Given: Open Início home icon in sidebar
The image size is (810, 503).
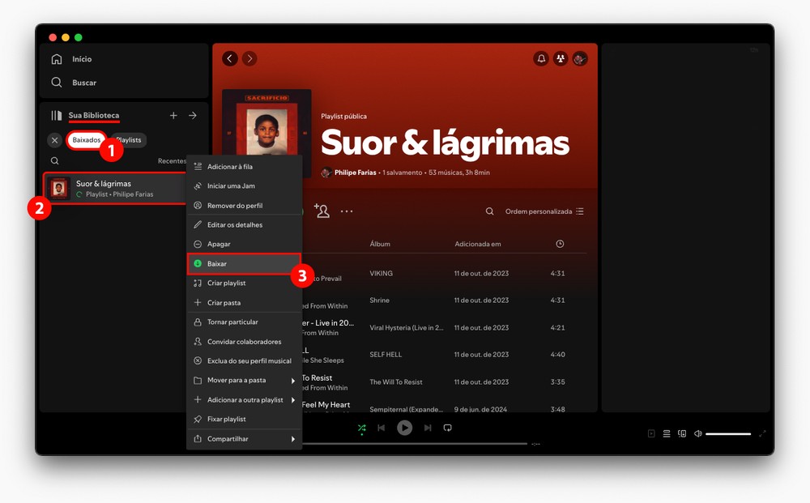Looking at the screenshot, I should [x=57, y=59].
